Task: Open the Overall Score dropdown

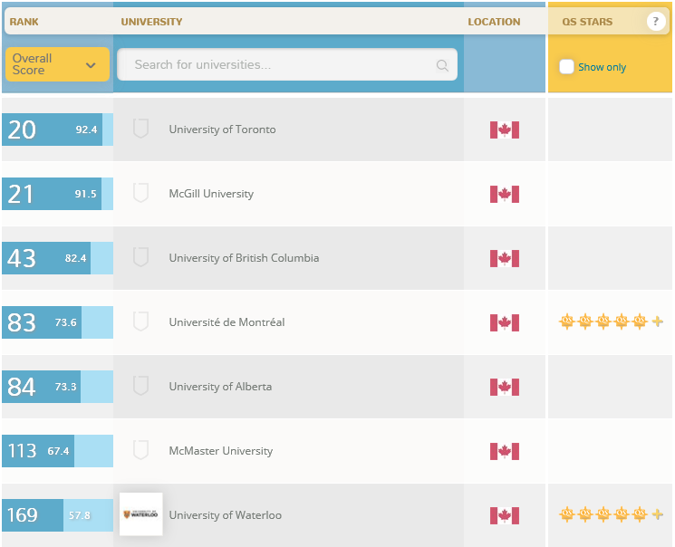Action: tap(57, 64)
